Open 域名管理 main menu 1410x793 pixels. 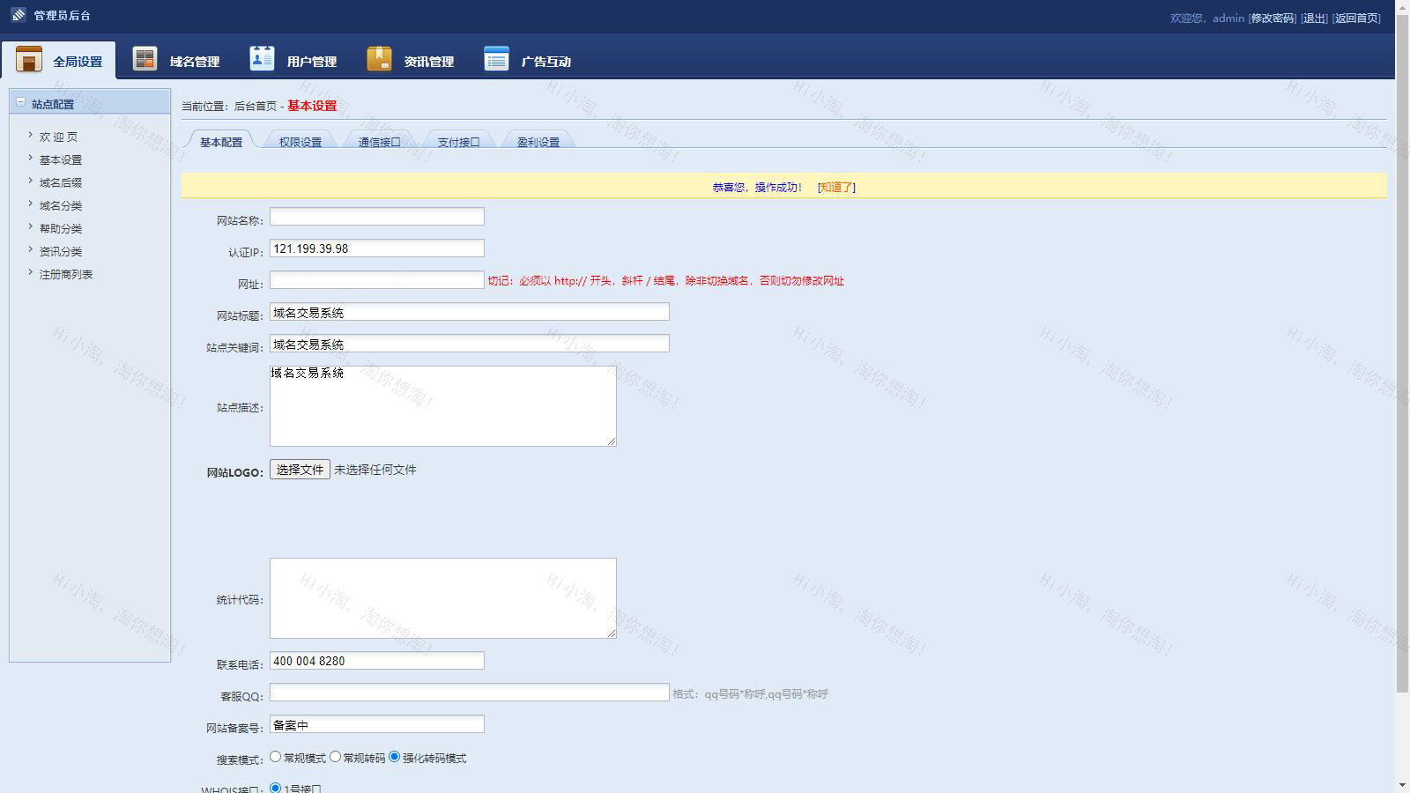point(176,60)
